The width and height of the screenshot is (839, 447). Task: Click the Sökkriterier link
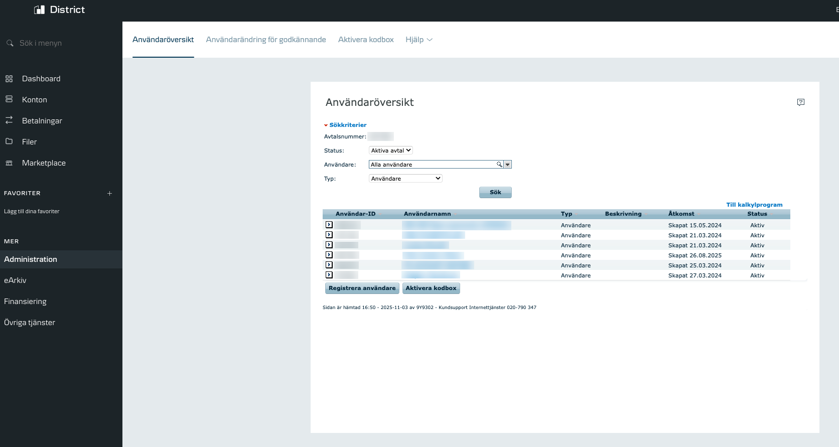(348, 125)
